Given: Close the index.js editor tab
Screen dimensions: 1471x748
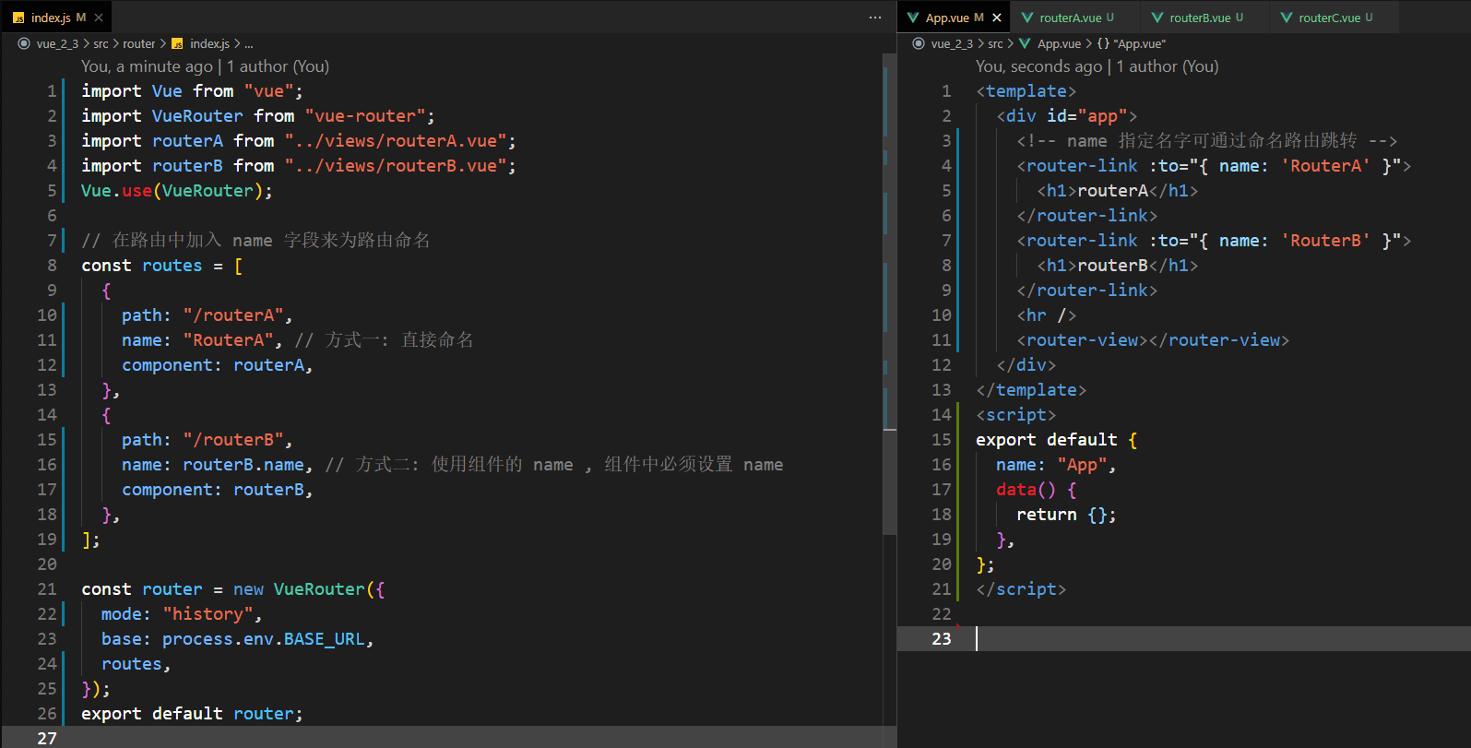Looking at the screenshot, I should (x=99, y=18).
